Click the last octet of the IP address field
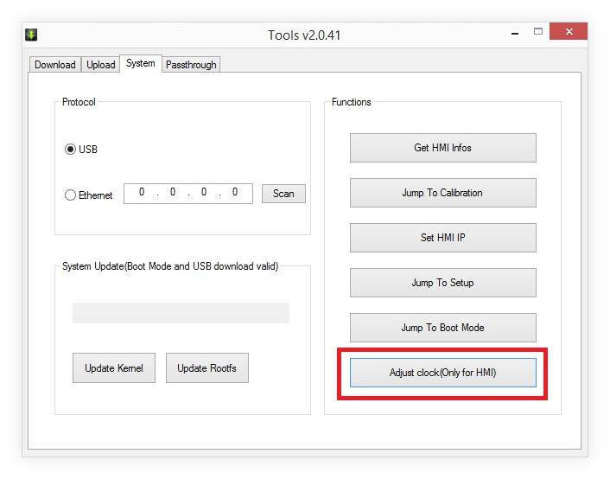 tap(235, 193)
